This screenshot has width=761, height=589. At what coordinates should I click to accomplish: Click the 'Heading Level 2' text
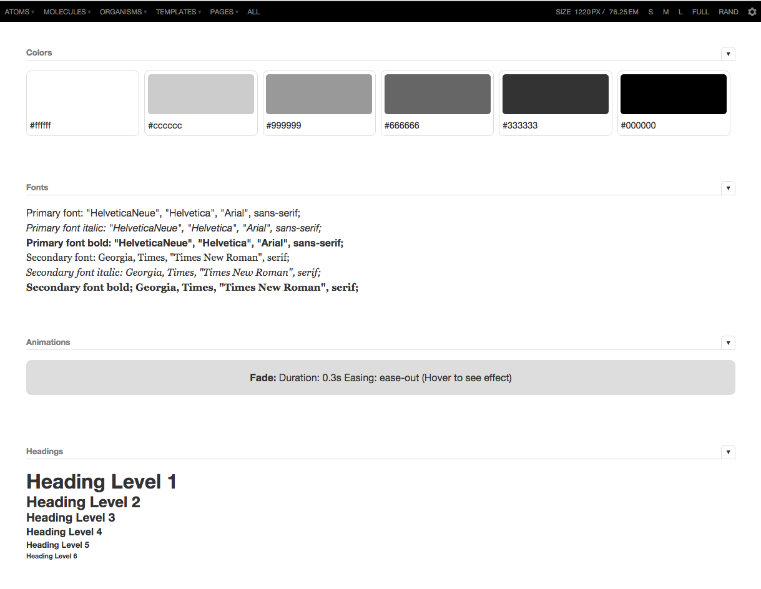83,502
